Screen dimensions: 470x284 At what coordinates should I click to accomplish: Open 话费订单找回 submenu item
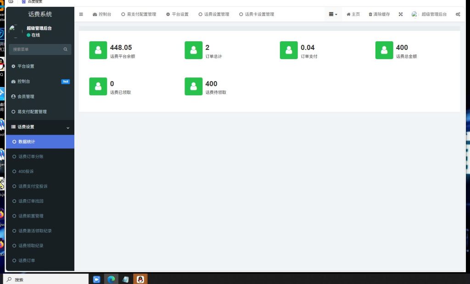40,201
